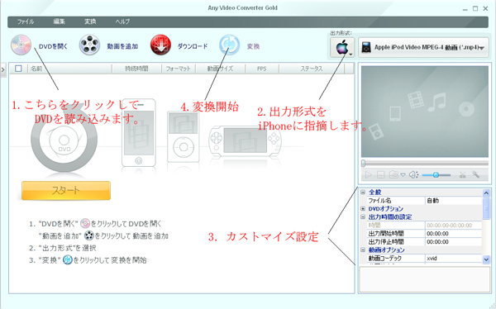The image size is (496, 309).
Task: Click the disc icon in instruction step 1
Action: click(x=85, y=223)
